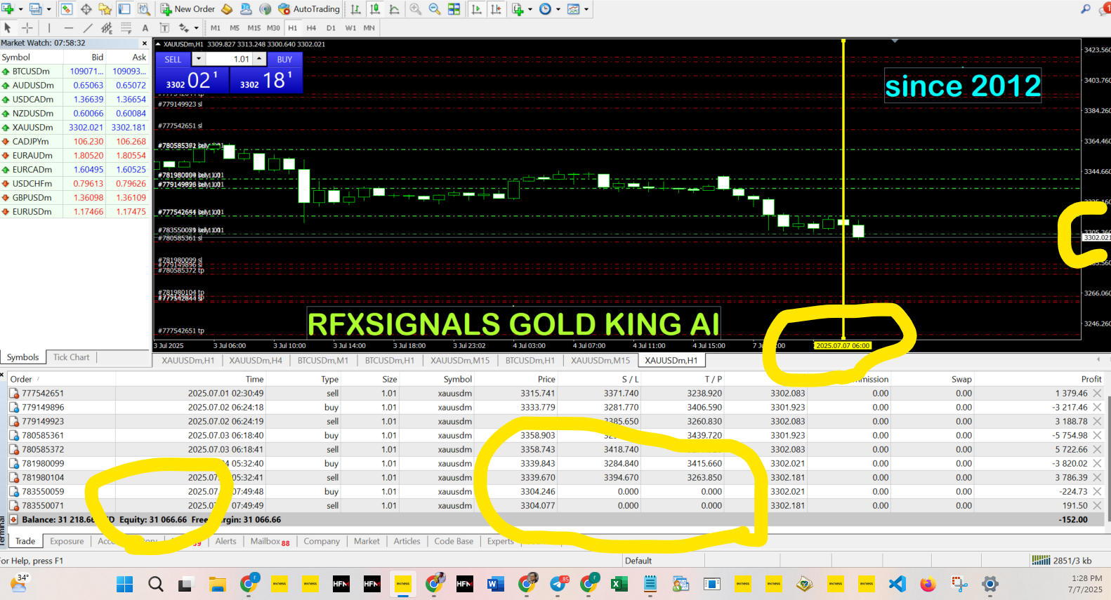Click the lot volume input 1.01

[x=229, y=59]
